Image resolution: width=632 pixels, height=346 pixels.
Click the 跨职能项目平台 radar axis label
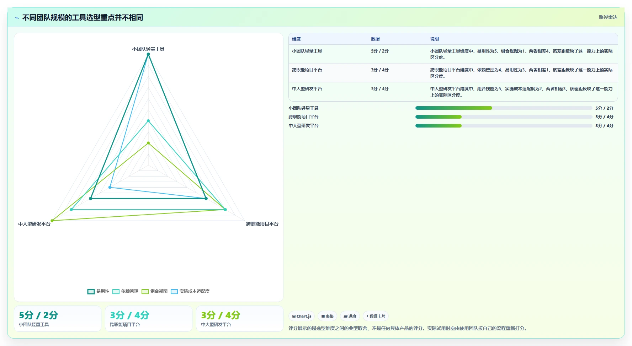(x=262, y=224)
